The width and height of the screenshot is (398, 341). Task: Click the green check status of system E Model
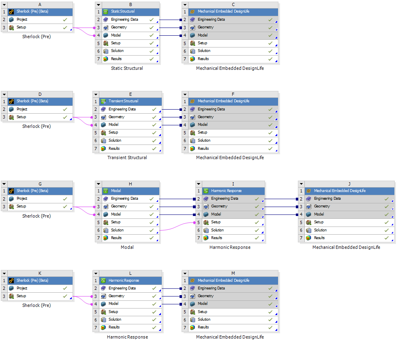point(154,125)
